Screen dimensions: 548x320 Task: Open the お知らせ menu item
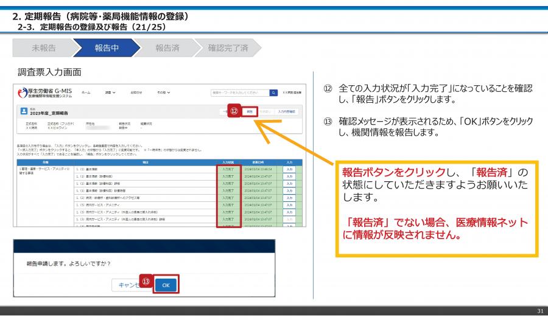(136, 92)
